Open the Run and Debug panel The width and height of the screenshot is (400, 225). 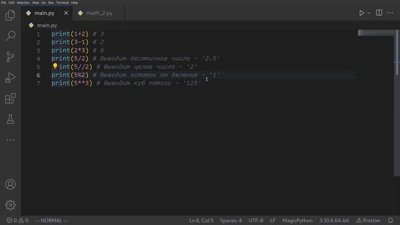tap(10, 77)
